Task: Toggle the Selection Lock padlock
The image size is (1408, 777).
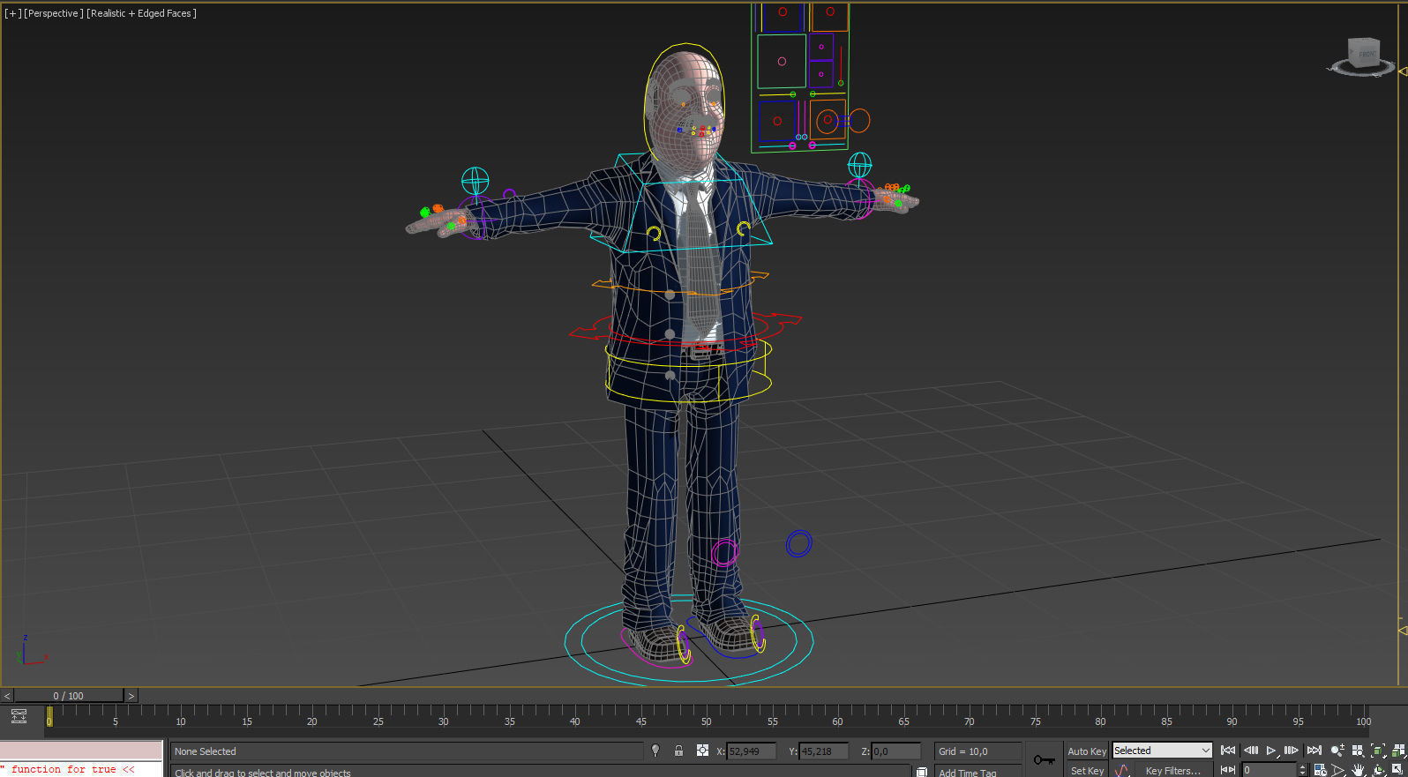Action: [x=678, y=751]
